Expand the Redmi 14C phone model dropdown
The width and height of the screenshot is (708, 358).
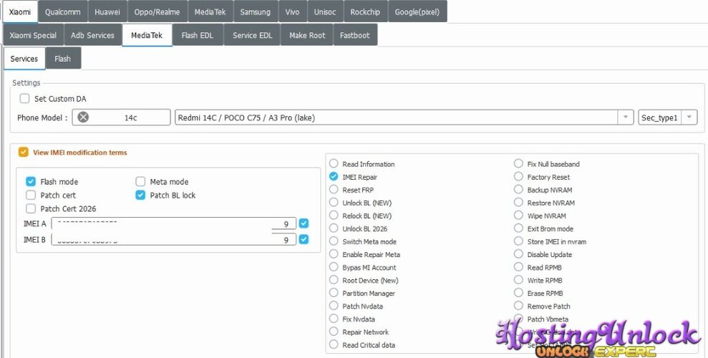coord(626,117)
